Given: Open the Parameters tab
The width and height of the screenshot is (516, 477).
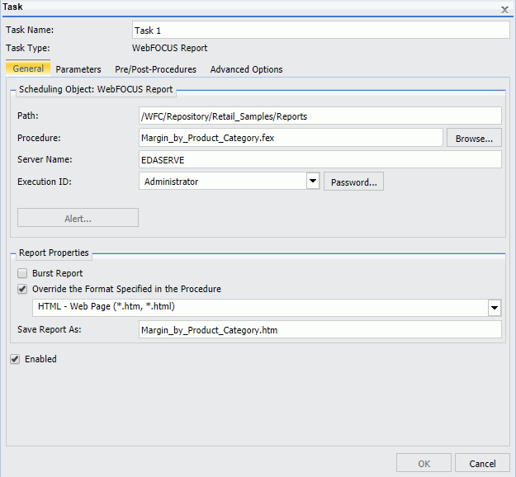Looking at the screenshot, I should click(x=78, y=69).
